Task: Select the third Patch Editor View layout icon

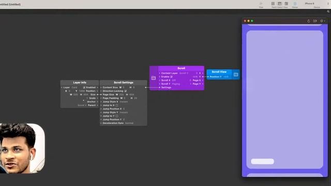Action: 286,4
